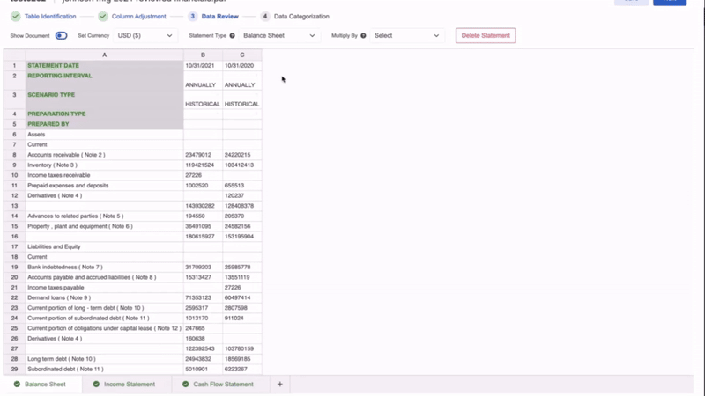Click the step 4 Data Categorization circle
Screen dimensions: 705x396
point(265,16)
